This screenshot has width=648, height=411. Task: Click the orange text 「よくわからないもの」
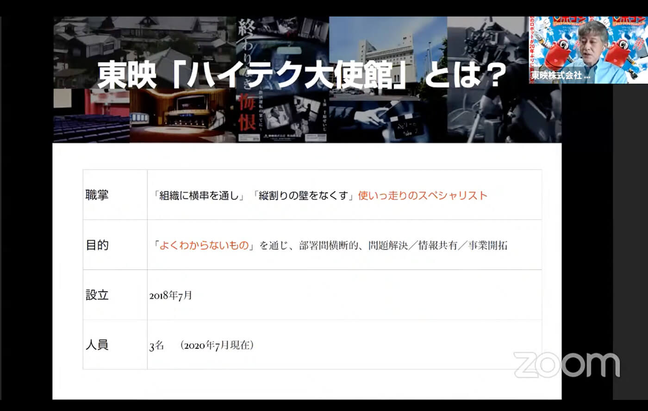205,245
